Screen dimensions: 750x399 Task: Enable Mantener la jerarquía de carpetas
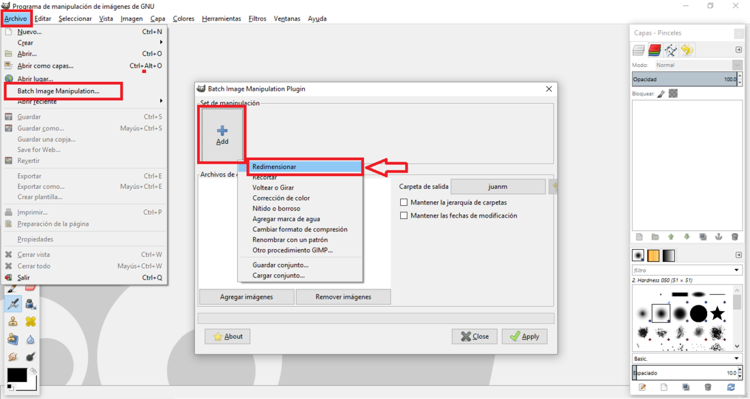pos(404,203)
